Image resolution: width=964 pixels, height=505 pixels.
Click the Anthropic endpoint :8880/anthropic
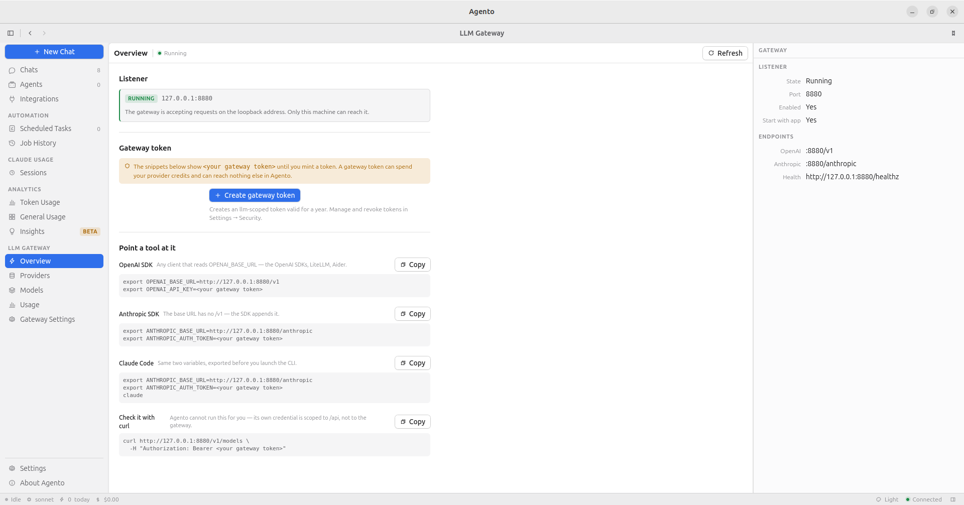831,164
